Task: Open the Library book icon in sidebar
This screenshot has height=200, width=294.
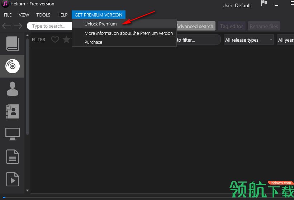Action: coord(13,43)
